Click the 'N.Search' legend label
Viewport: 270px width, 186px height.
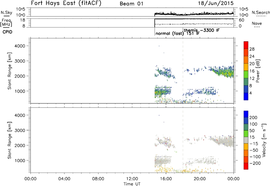(261, 12)
